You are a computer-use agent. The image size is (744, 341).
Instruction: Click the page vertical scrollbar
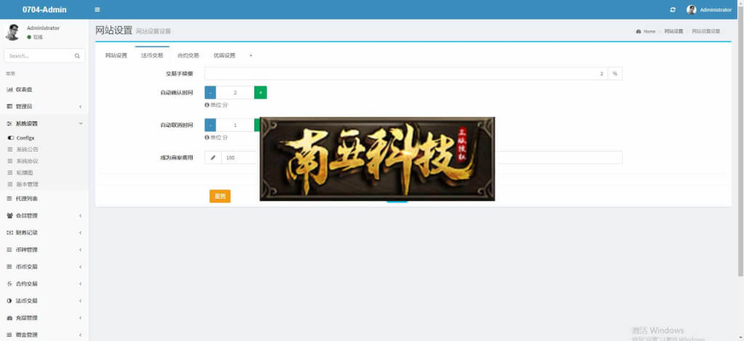[x=740, y=142]
